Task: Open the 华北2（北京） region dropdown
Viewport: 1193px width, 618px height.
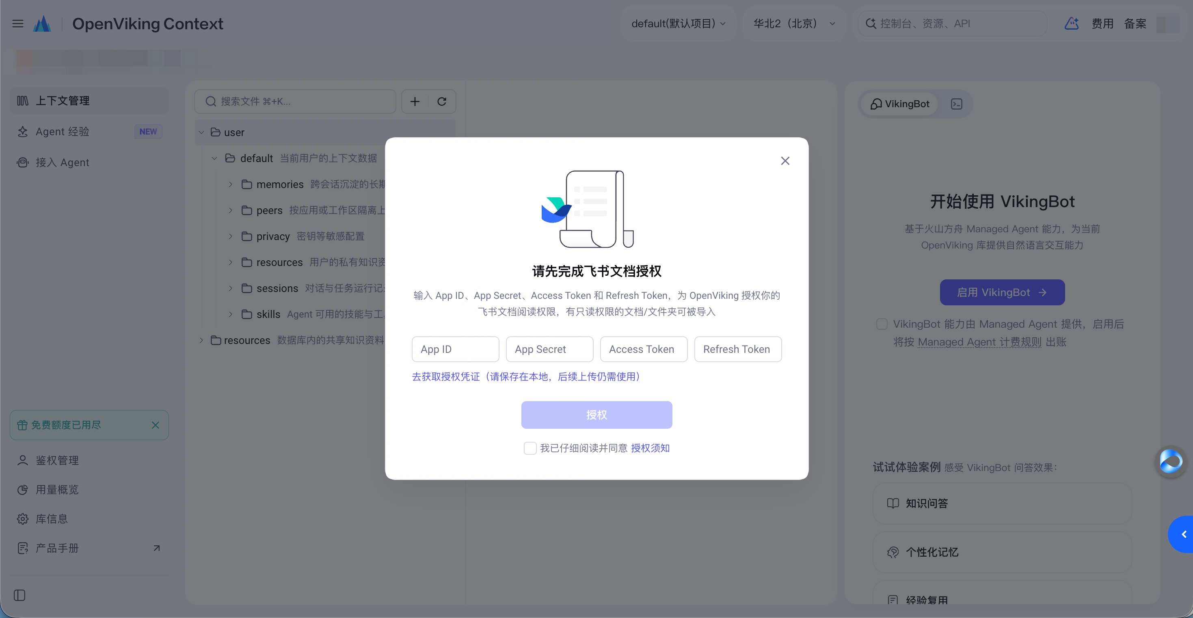Action: coord(794,24)
